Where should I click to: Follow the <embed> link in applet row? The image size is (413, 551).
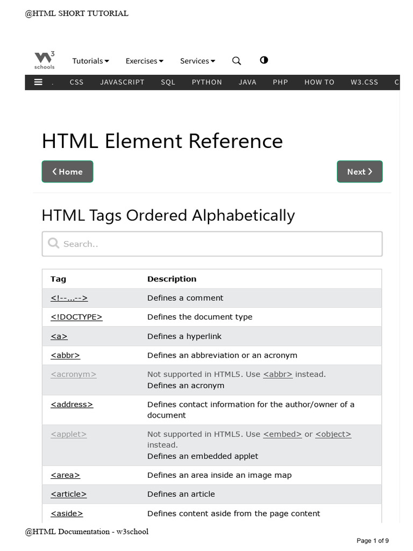pyautogui.click(x=282, y=434)
